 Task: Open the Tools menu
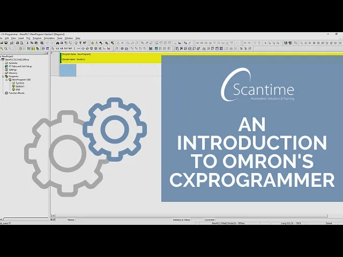[x=59, y=38]
